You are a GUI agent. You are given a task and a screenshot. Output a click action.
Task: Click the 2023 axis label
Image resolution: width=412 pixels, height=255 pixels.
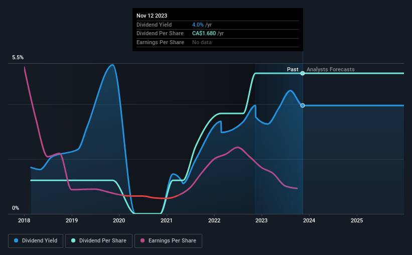(x=261, y=220)
